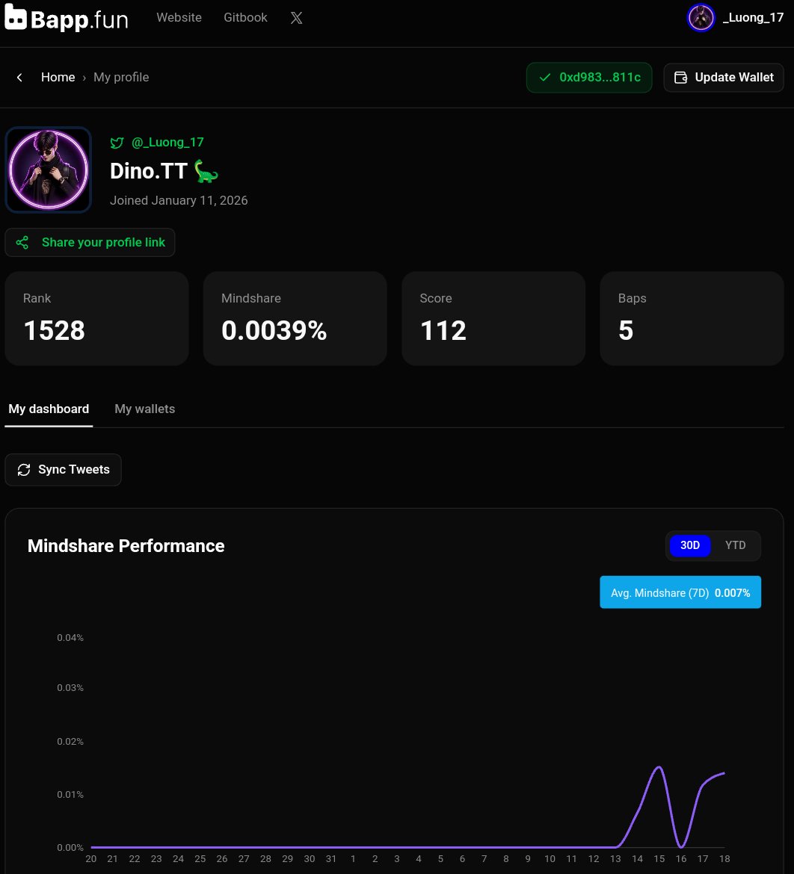Click the Sync Tweets button
This screenshot has width=794, height=874.
click(63, 470)
